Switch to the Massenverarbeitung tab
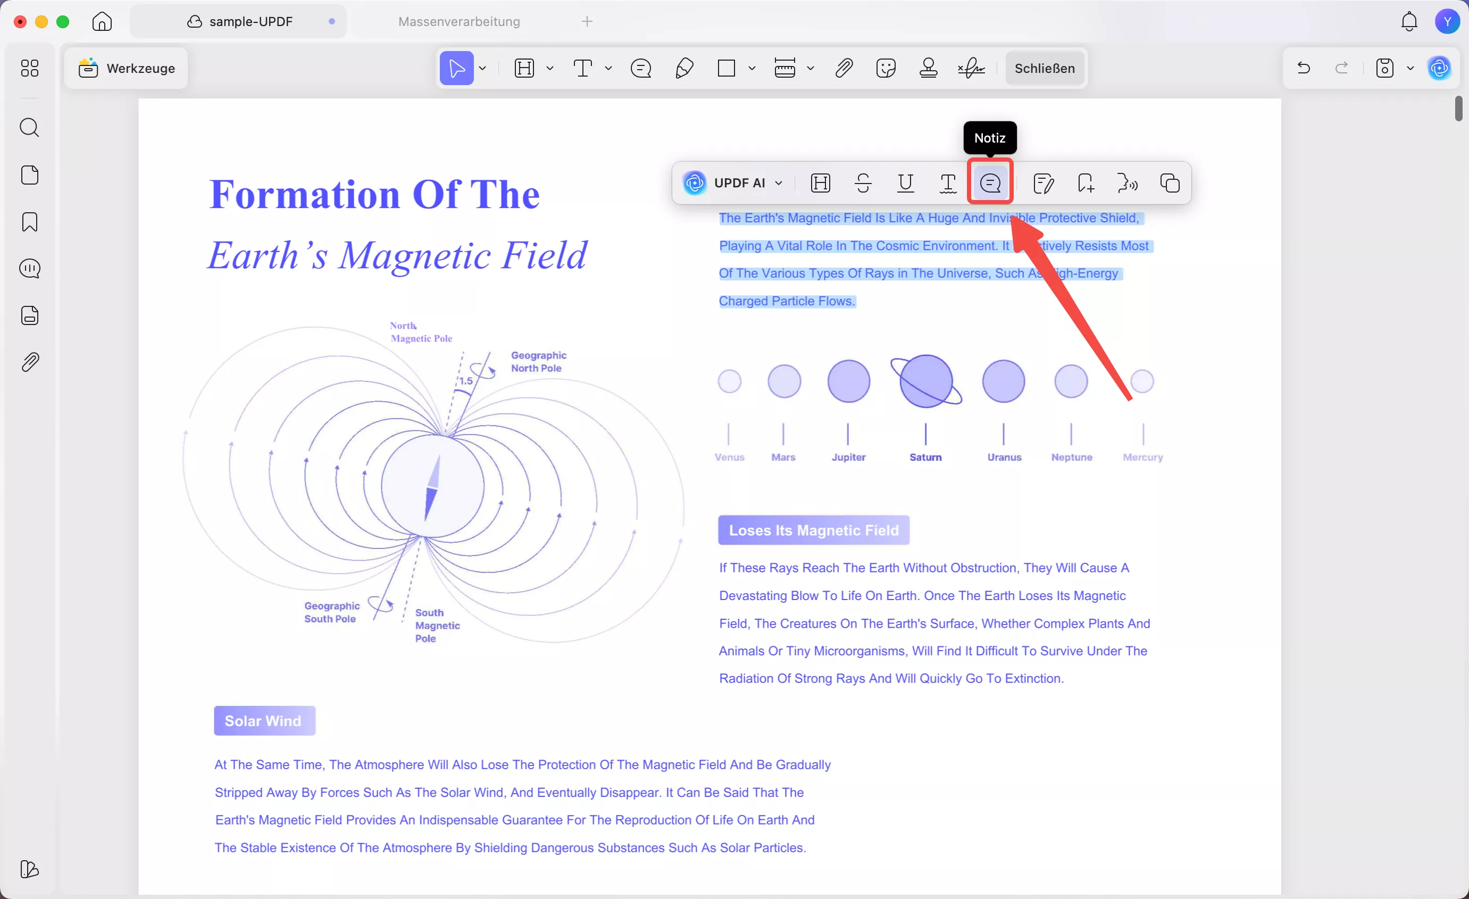The height and width of the screenshot is (899, 1469). (459, 21)
